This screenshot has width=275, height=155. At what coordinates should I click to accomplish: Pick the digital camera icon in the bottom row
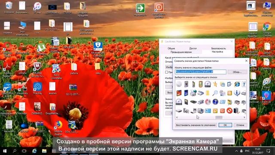coord(186,111)
